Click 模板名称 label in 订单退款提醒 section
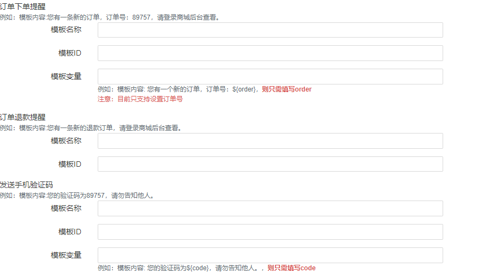Image resolution: width=483 pixels, height=273 pixels. pyautogui.click(x=66, y=141)
